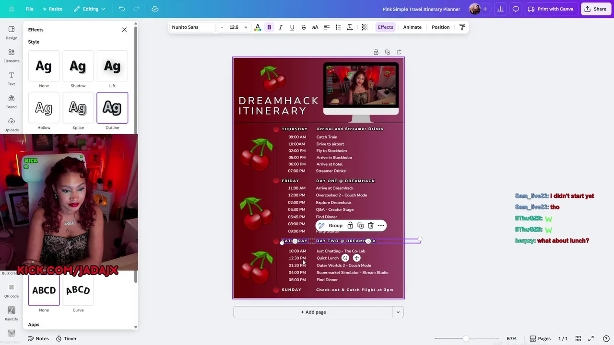This screenshot has width=614, height=345.
Task: Lock the selected element
Action: coord(350,226)
